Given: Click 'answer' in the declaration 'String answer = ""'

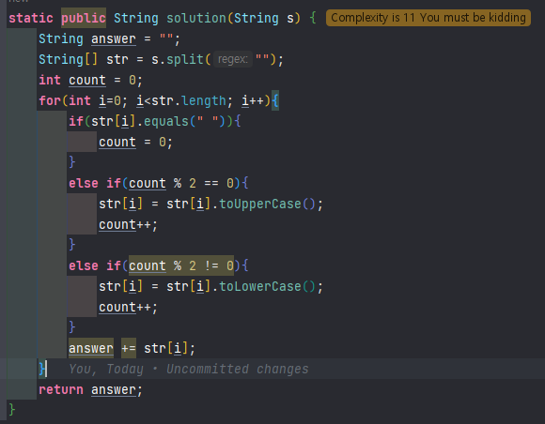Looking at the screenshot, I should coord(114,38).
